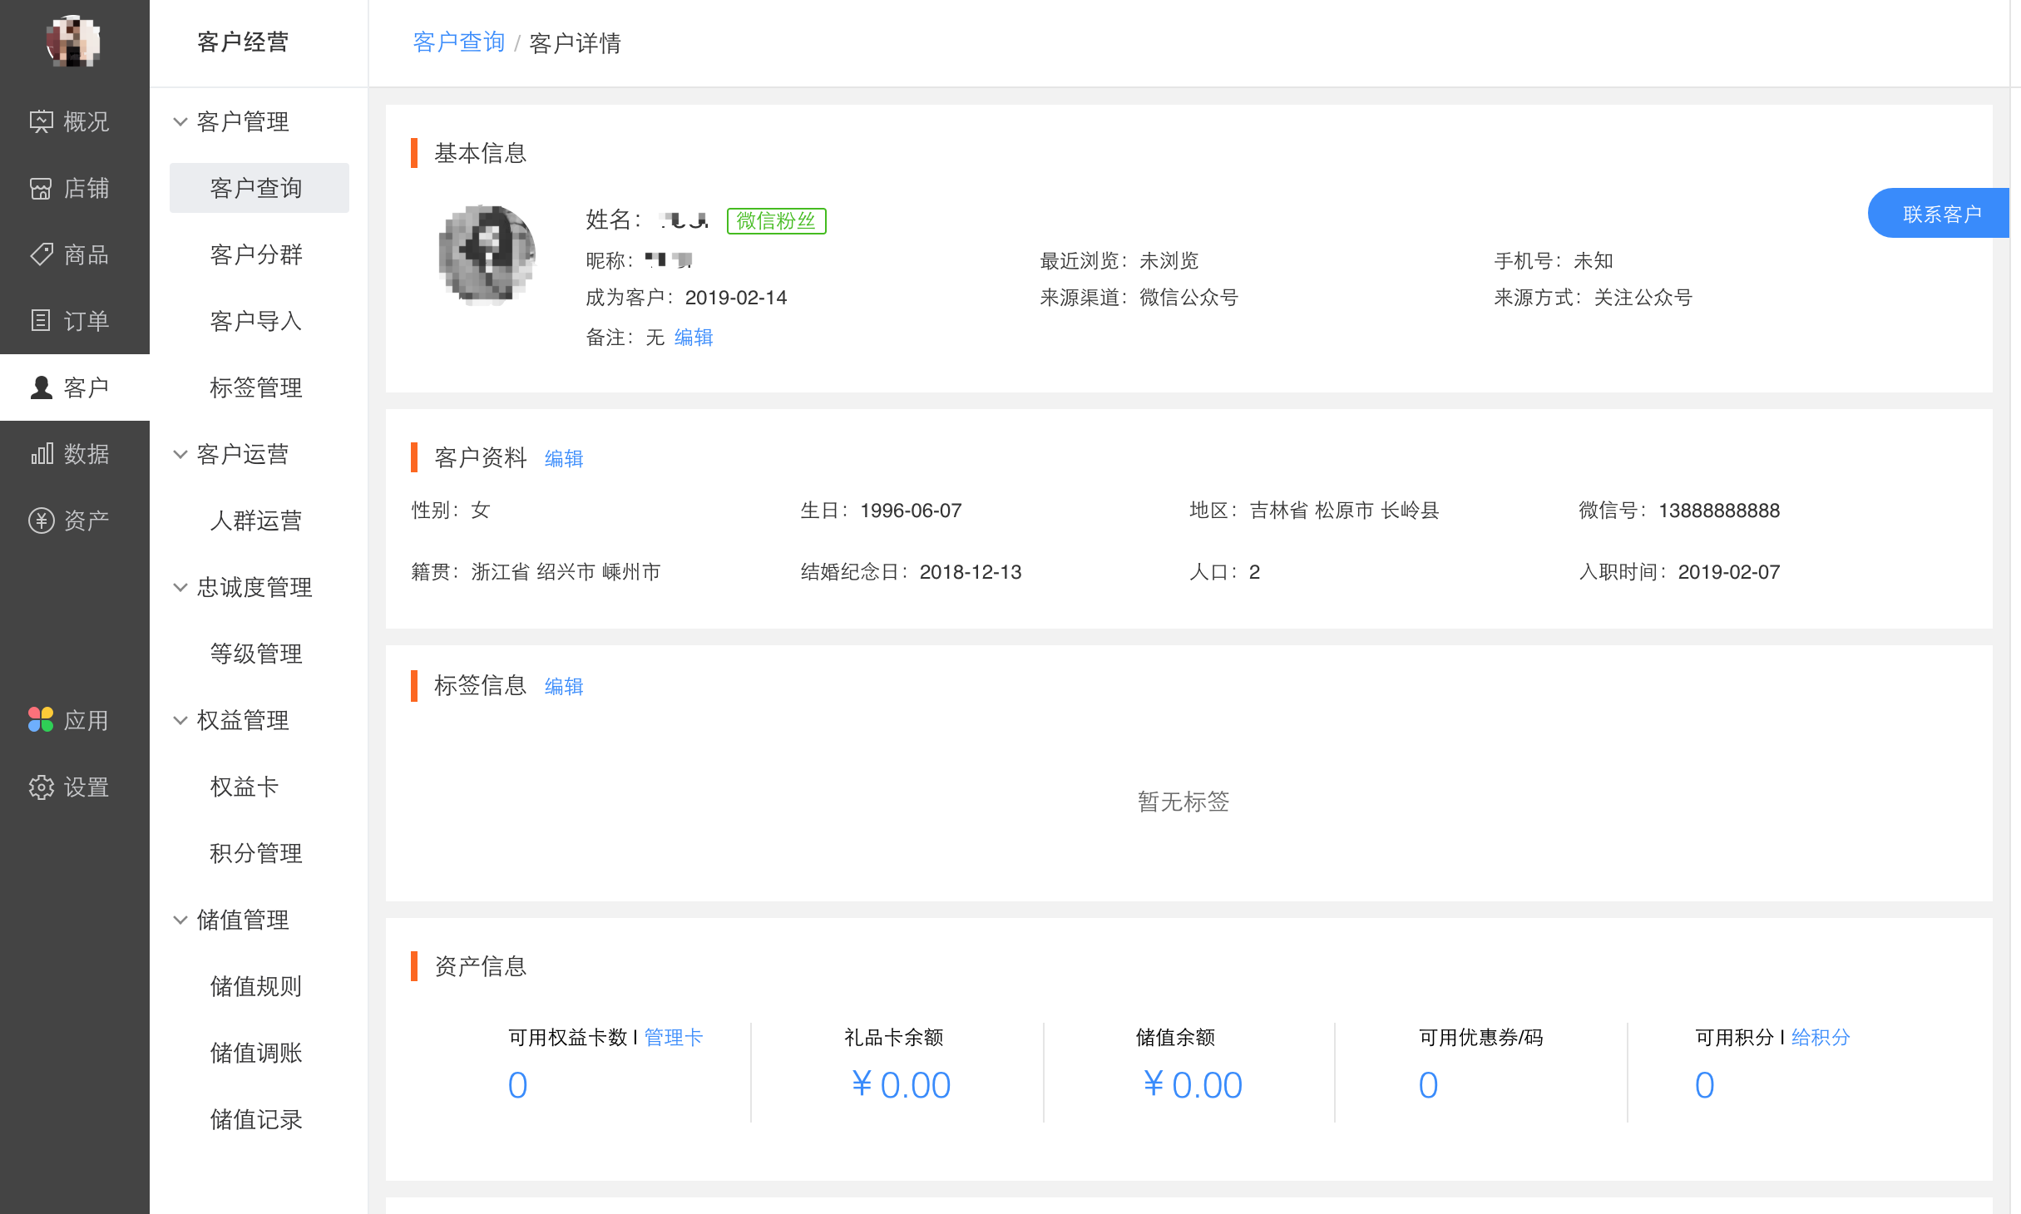Screen dimensions: 2021x1214
Task: Edit tag info next to 标签信息
Action: tap(564, 686)
